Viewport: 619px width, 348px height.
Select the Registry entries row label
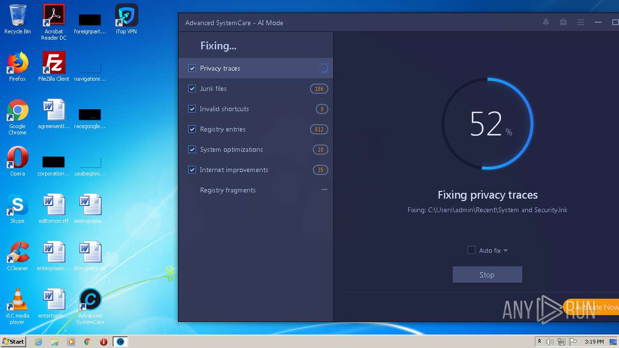[222, 129]
